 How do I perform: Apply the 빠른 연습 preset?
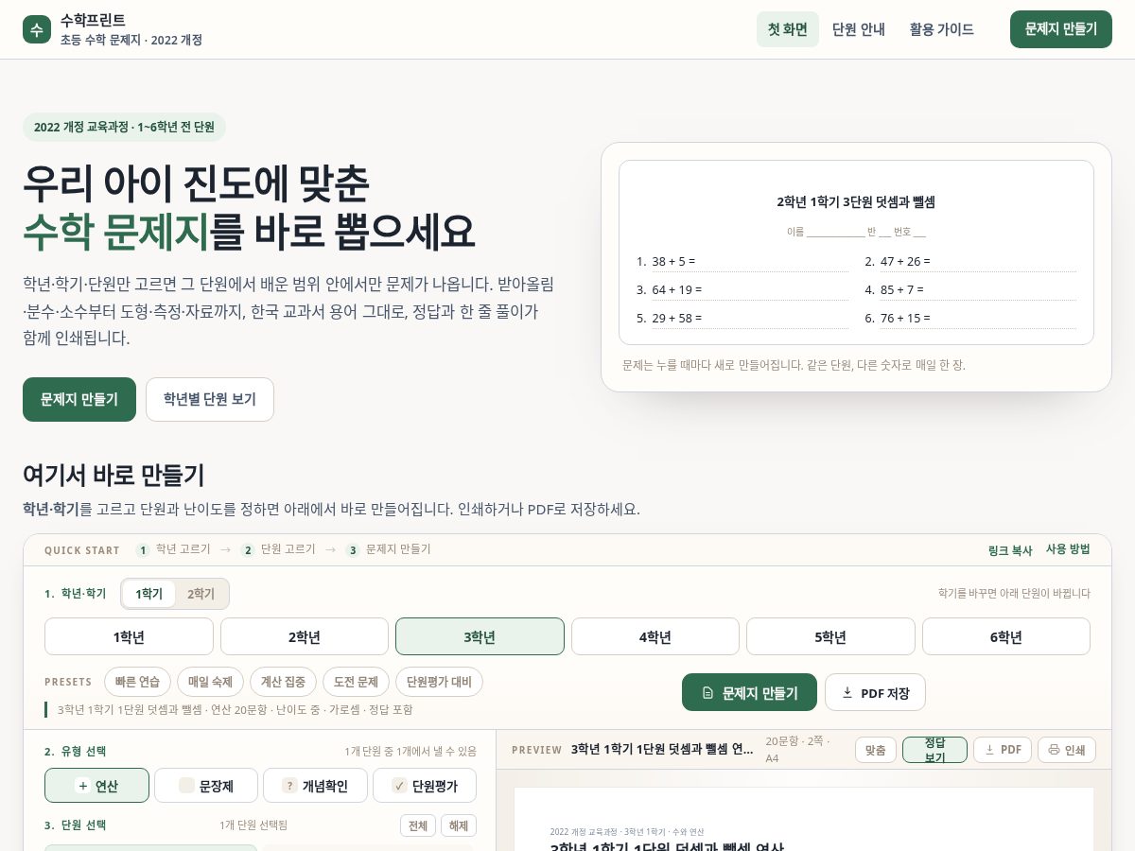(137, 682)
